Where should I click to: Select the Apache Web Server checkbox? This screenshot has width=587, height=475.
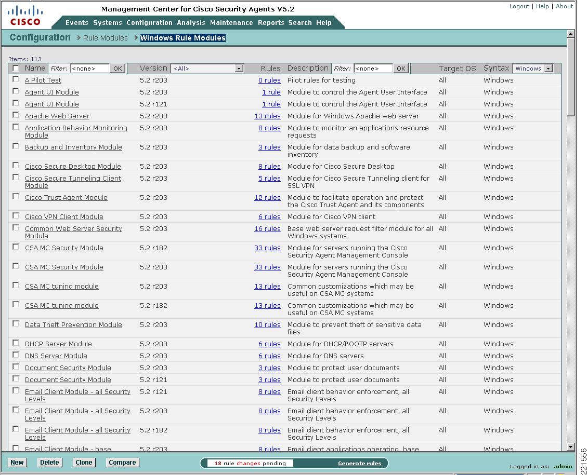pos(16,115)
